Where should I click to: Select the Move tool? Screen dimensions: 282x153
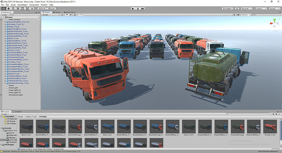[x=8, y=8]
